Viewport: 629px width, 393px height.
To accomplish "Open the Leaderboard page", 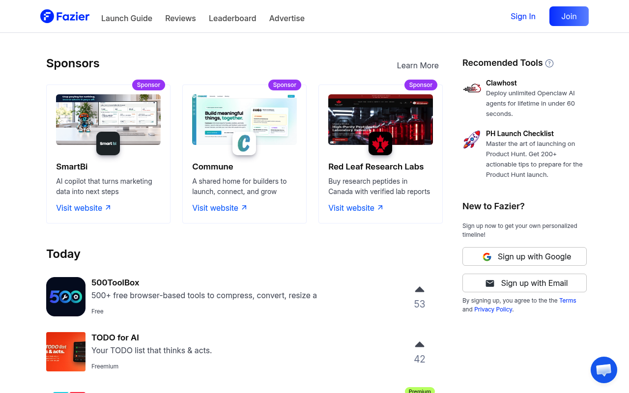I will 232,18.
